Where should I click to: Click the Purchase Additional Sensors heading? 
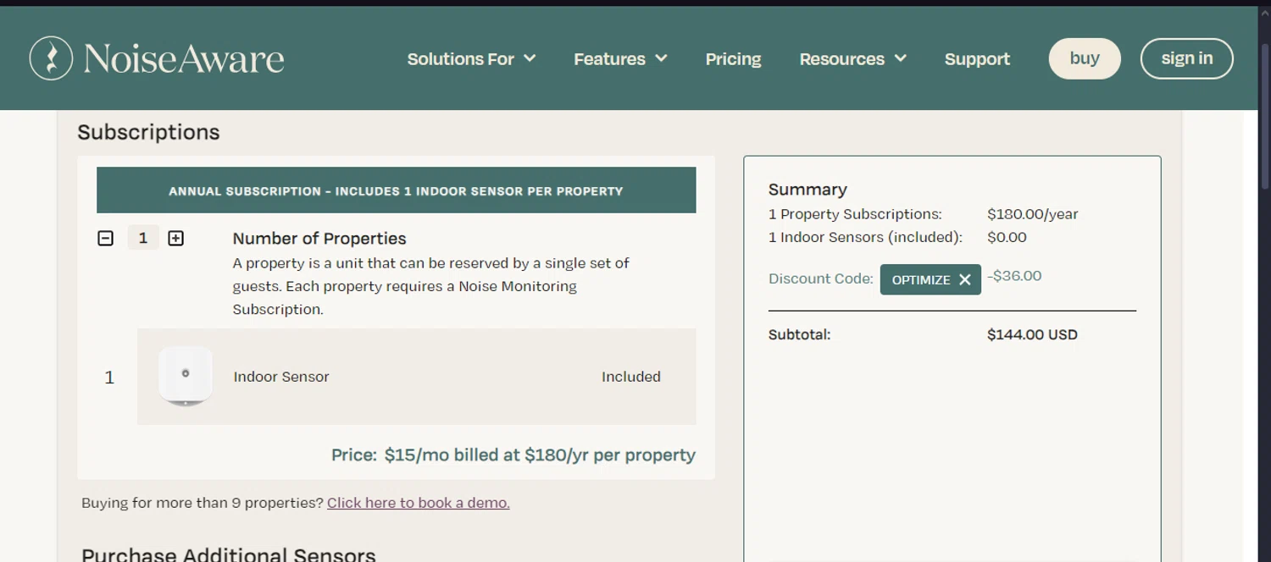click(x=229, y=555)
